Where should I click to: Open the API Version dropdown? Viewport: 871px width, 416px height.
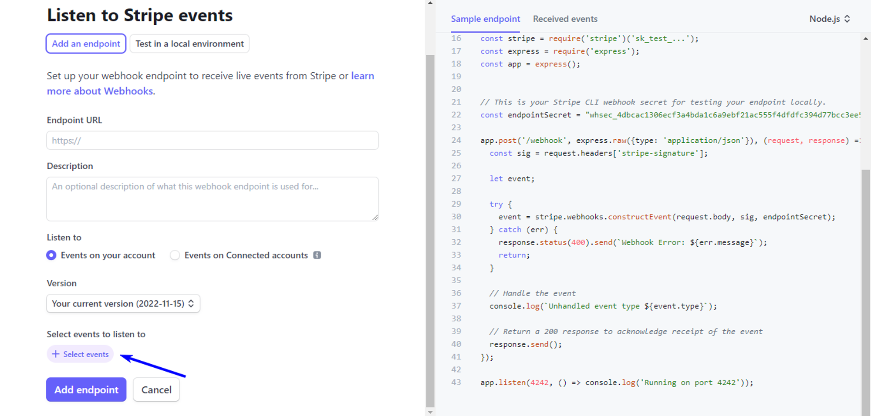tap(123, 304)
